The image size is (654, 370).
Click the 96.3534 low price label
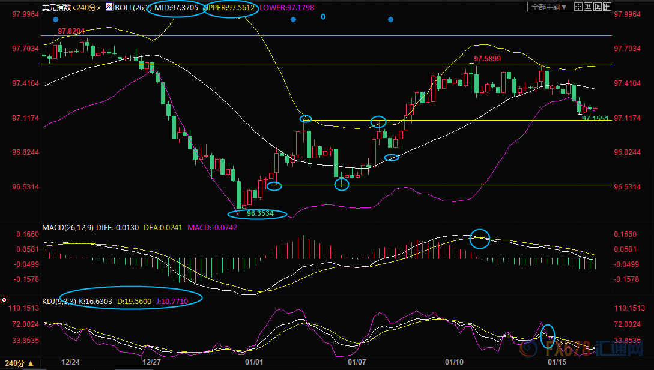[x=259, y=213]
